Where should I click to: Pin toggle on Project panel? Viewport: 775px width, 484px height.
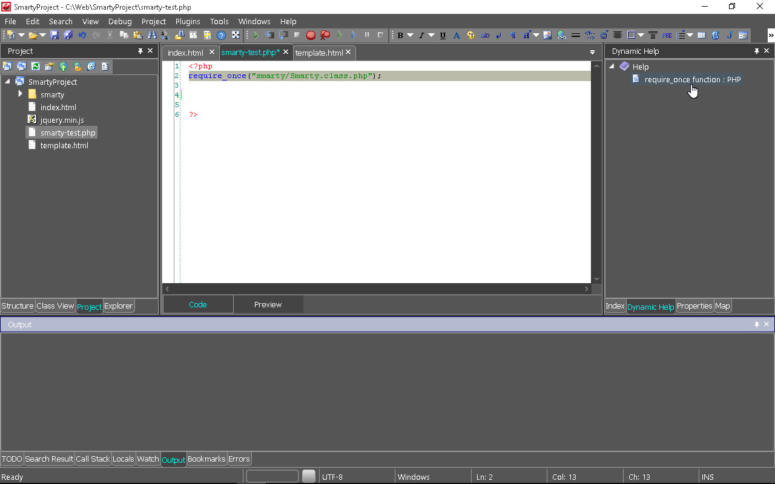[140, 51]
